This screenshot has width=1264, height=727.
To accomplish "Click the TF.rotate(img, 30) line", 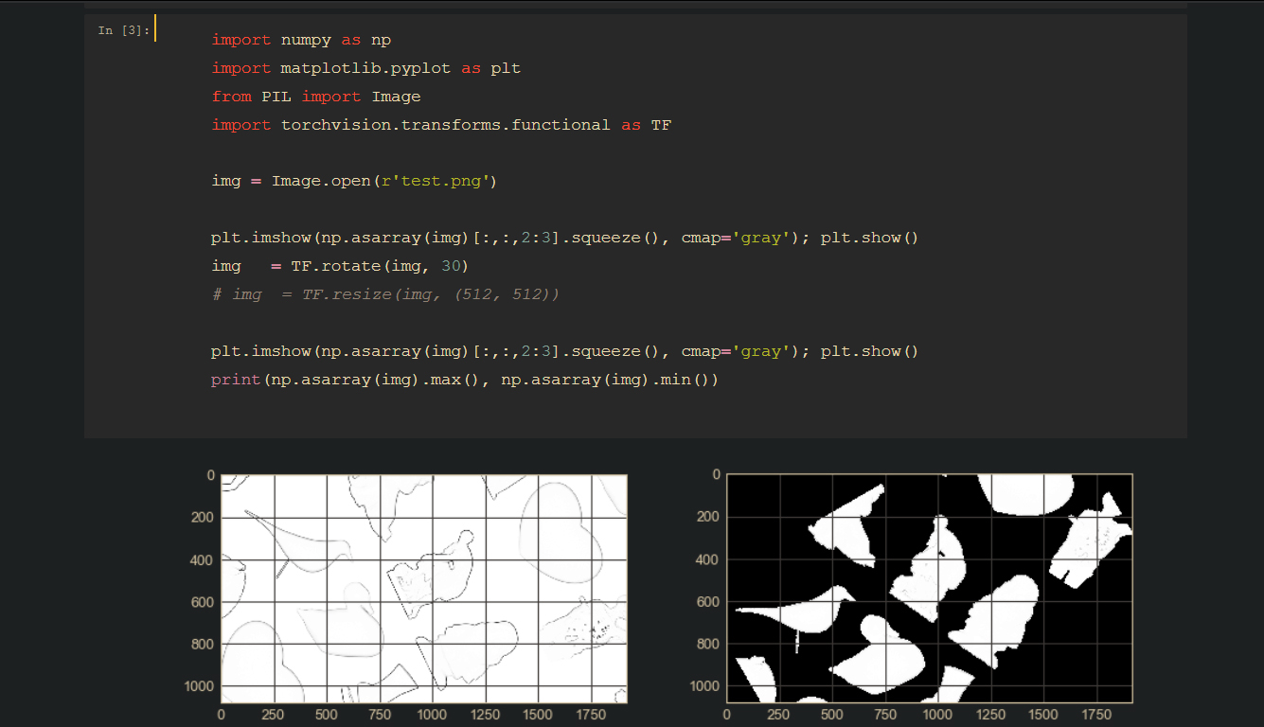I will pyautogui.click(x=340, y=266).
